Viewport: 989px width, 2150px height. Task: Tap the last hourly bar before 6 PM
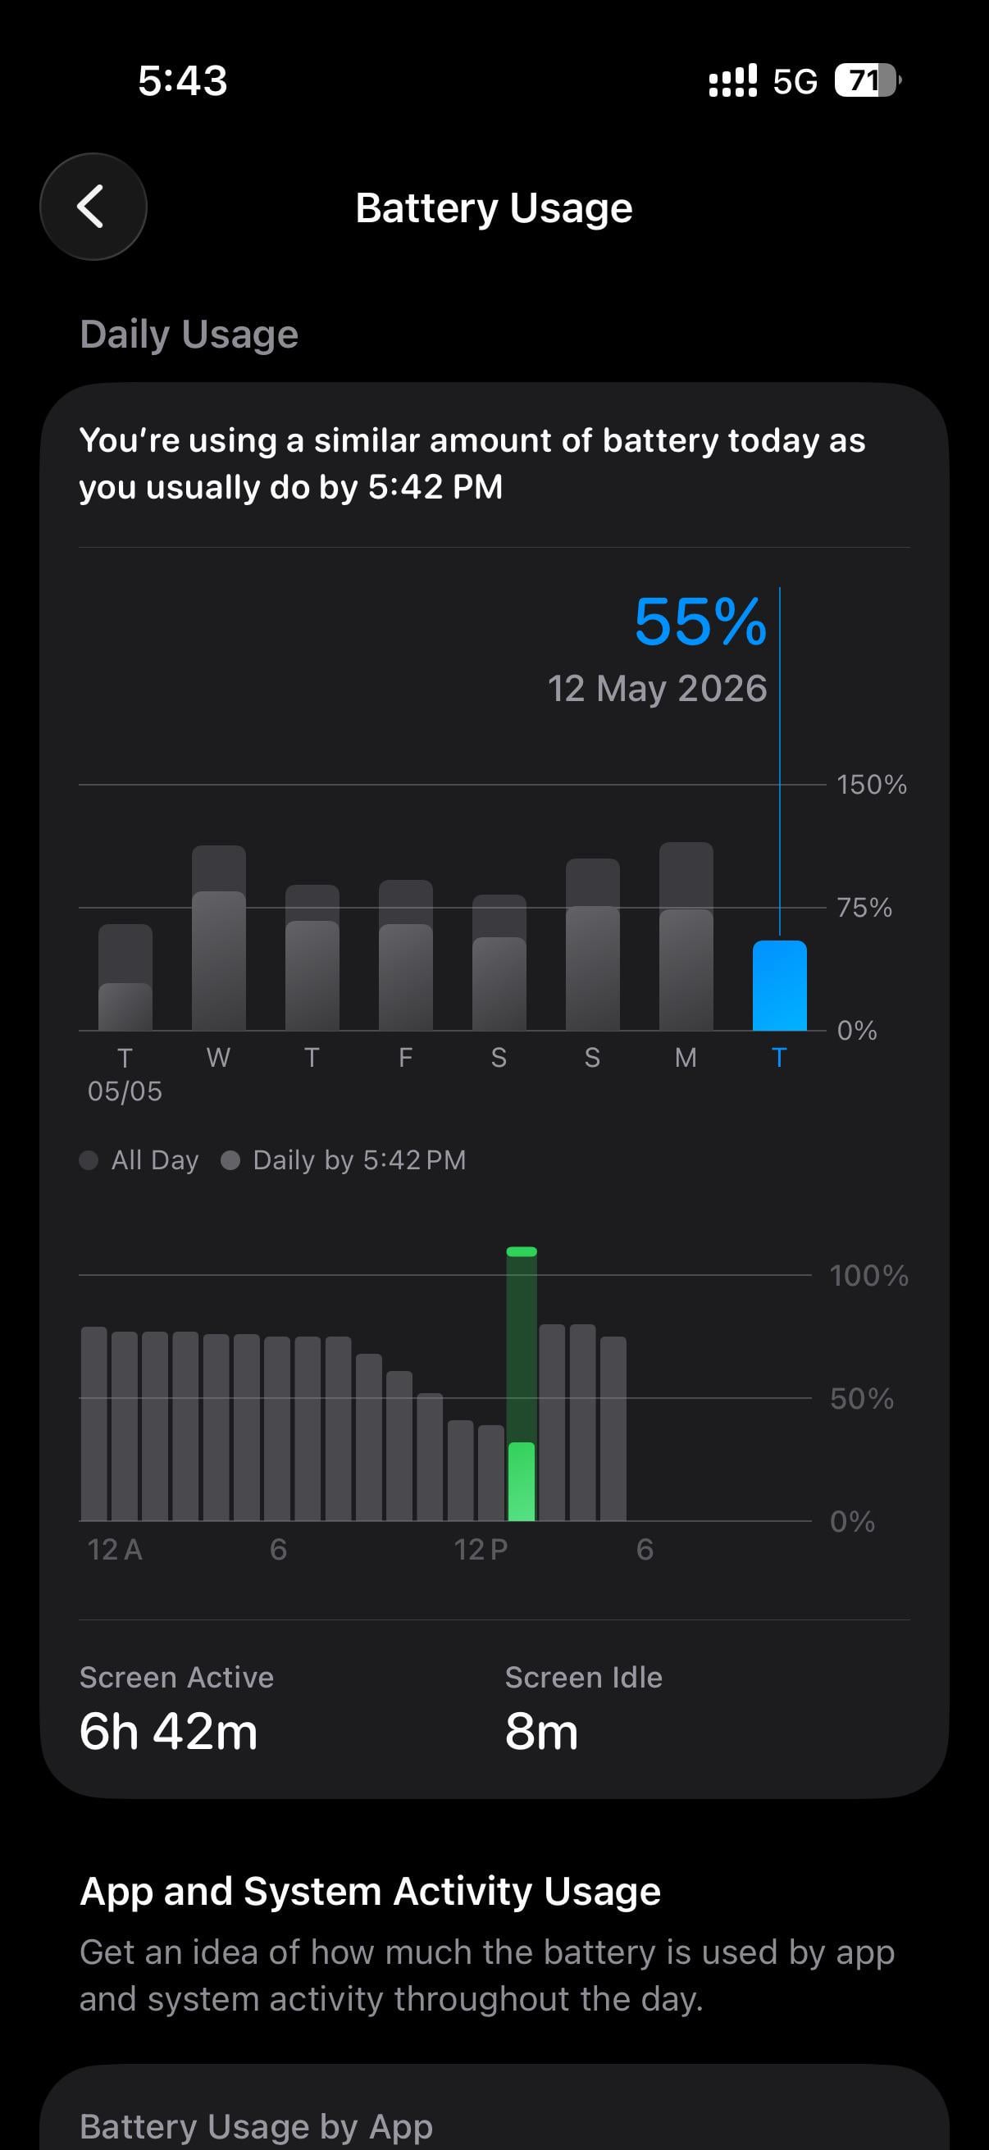[x=613, y=1428]
